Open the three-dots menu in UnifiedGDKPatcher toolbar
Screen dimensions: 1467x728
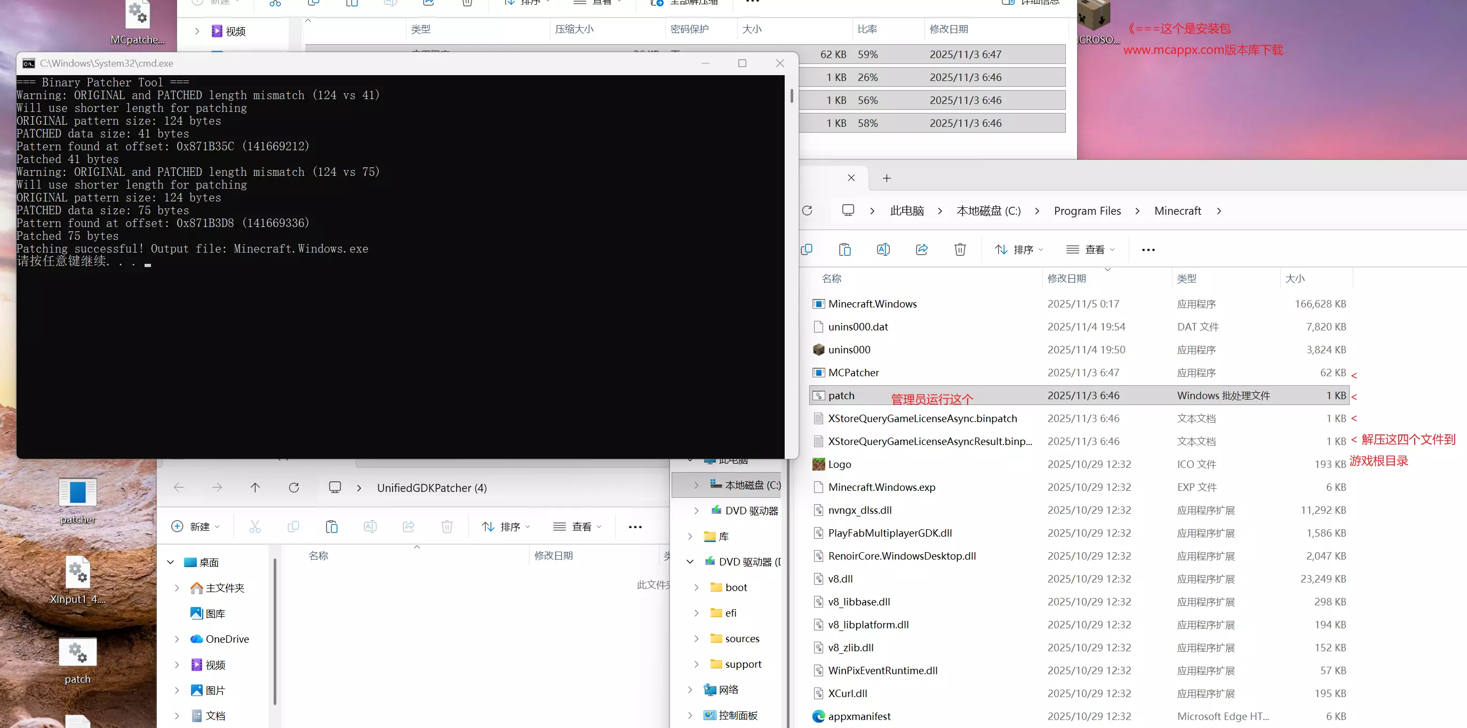[635, 527]
